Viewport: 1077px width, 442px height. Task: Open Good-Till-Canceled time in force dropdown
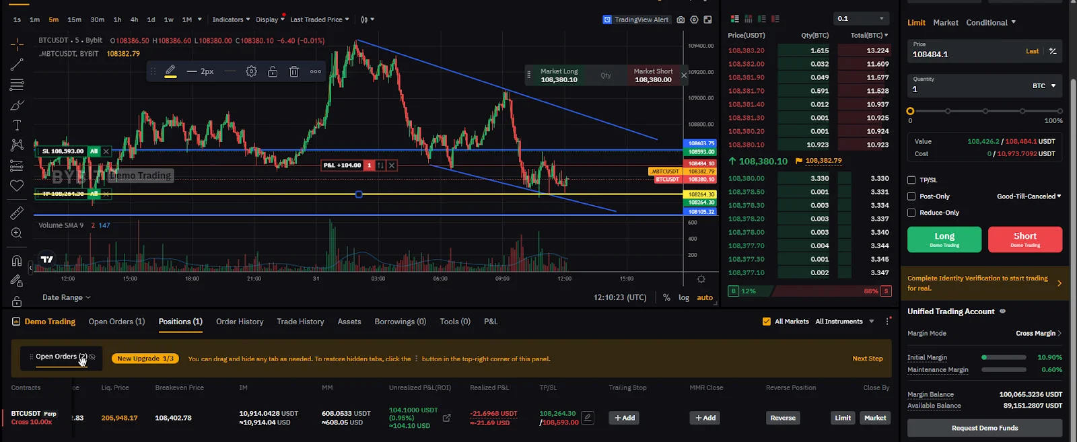point(1029,196)
